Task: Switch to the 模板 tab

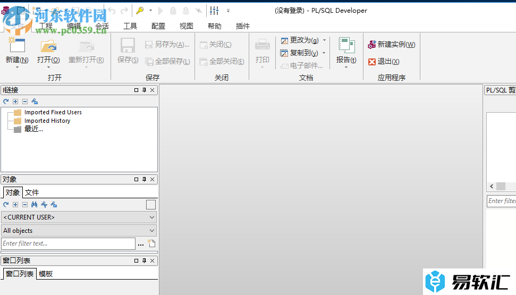Action: pos(45,274)
